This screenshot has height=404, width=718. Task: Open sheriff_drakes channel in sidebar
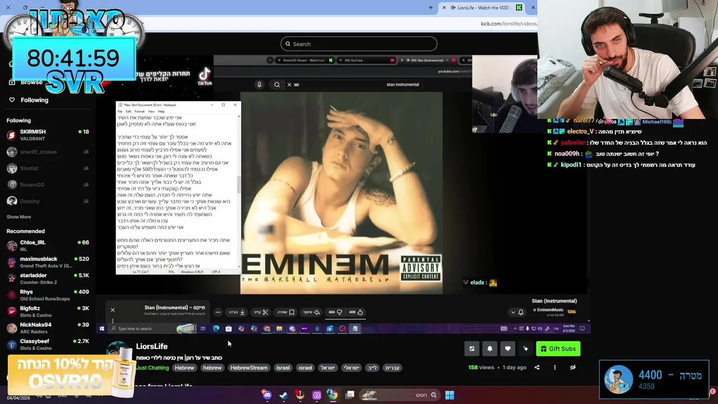point(48,152)
